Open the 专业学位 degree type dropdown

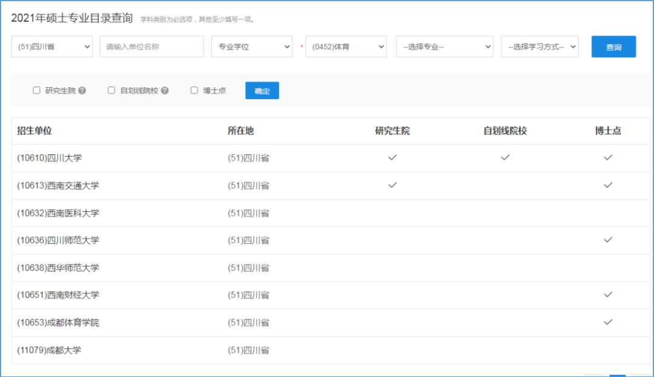[252, 47]
